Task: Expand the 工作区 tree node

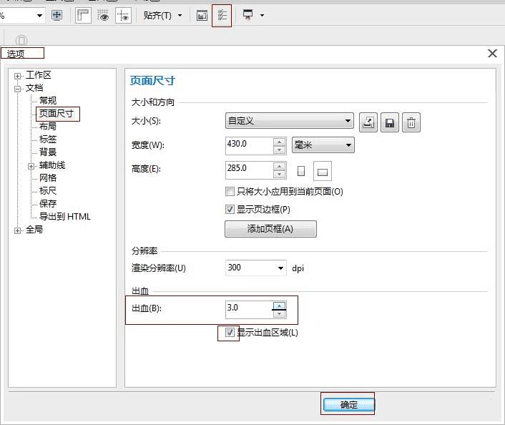Action: (17, 76)
